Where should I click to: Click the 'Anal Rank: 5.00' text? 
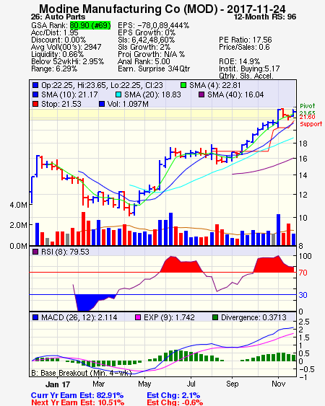144,61
